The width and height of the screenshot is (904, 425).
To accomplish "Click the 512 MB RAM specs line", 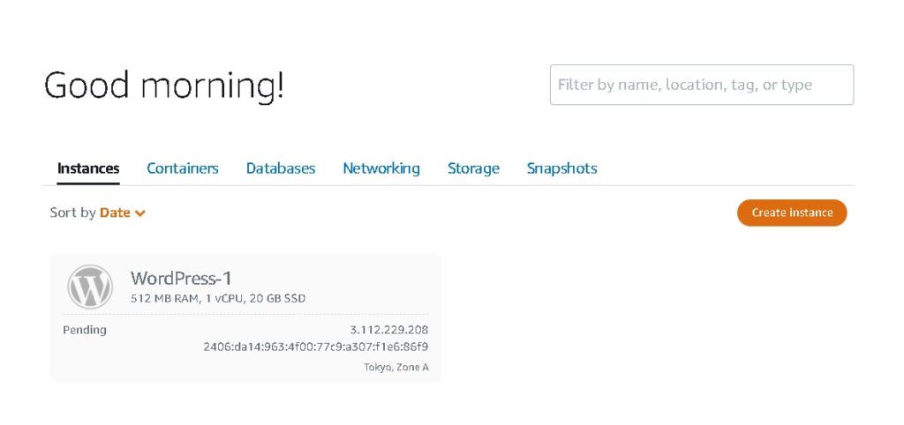I will (x=218, y=299).
